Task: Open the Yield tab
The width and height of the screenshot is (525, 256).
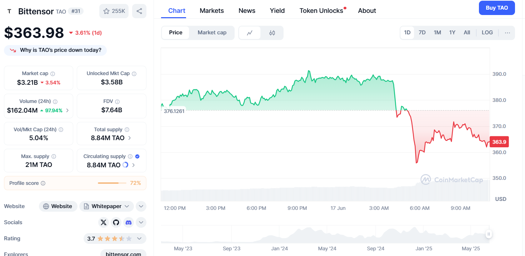Action: [277, 11]
